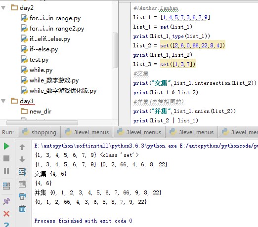258x227 pixels.
Task: Click the for...i...in range2.py Python file icon
Action: click(x=24, y=28)
